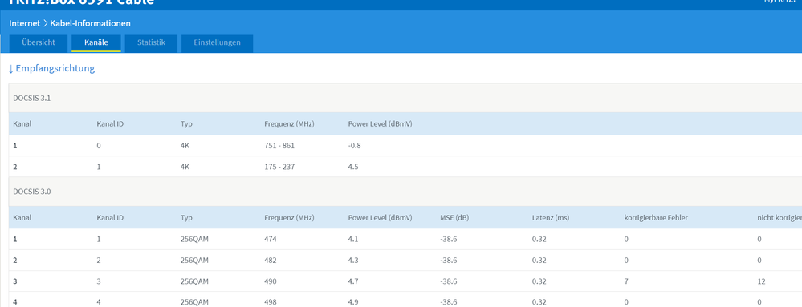Click Kanal ID header in DOCSIS 3.1 table
The width and height of the screenshot is (802, 307).
110,124
